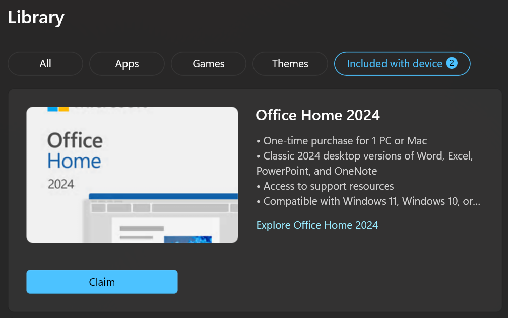Click 'Compatible with Windows 11' line
The width and height of the screenshot is (508, 318).
[368, 201]
